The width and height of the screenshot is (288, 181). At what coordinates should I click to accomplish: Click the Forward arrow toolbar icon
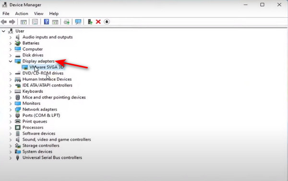tap(12, 22)
